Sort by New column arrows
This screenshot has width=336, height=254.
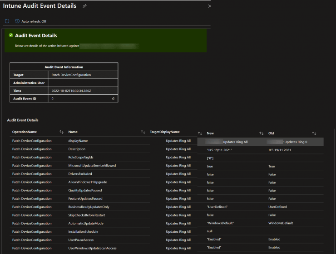pos(261,133)
